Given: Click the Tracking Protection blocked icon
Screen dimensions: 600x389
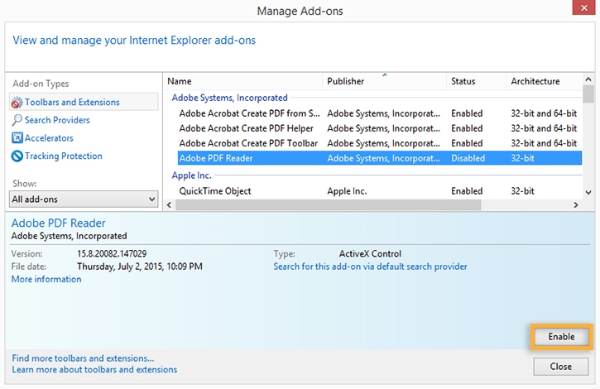Looking at the screenshot, I should [x=17, y=156].
